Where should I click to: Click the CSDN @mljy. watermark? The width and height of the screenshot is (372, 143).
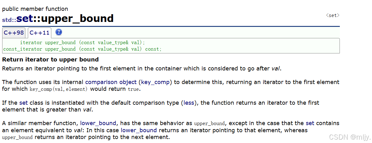tap(349, 137)
